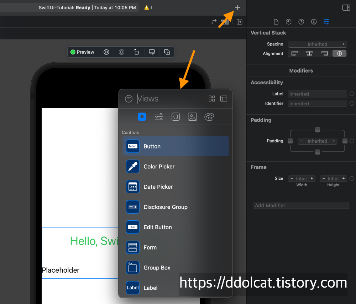
Task: Open the library filter options menu
Action: pos(129,99)
